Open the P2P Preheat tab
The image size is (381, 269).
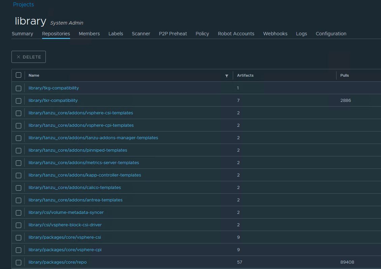[173, 34]
